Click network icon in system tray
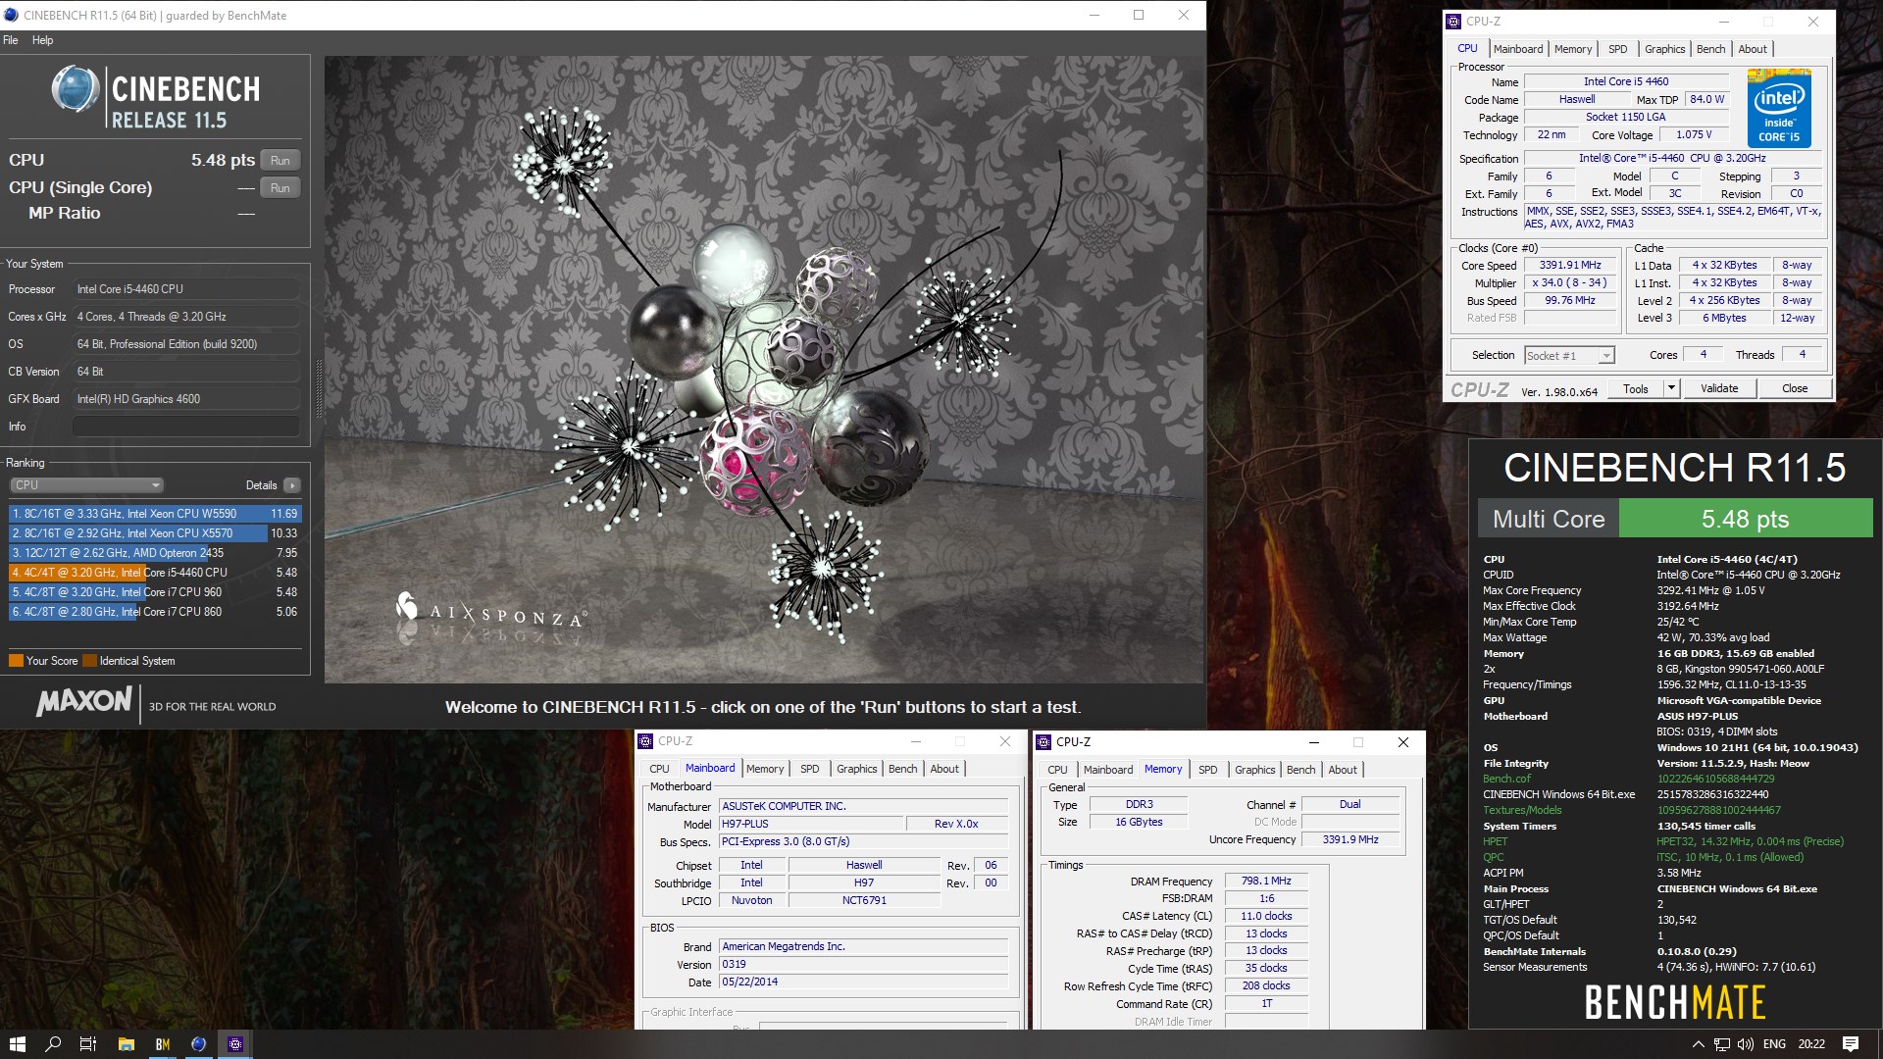 pyautogui.click(x=1722, y=1044)
